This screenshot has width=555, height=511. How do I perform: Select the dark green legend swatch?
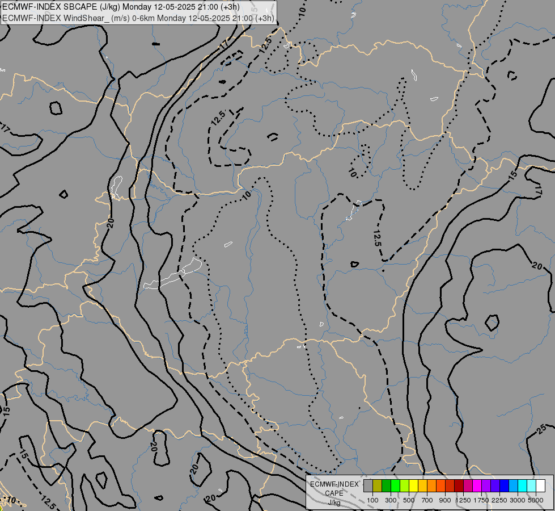(387, 485)
